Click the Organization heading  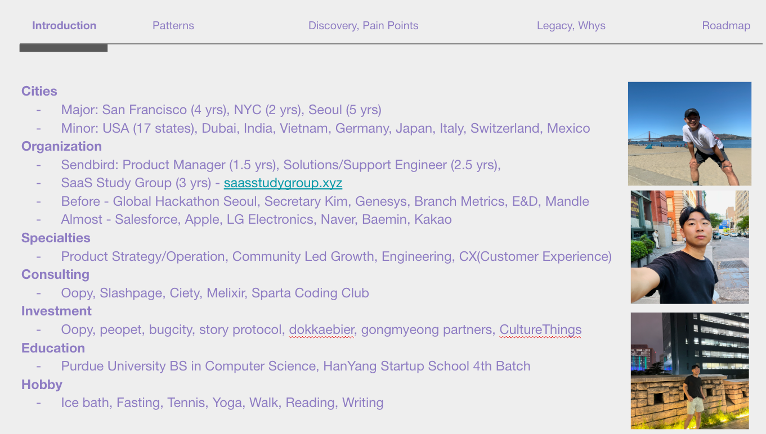(x=61, y=146)
